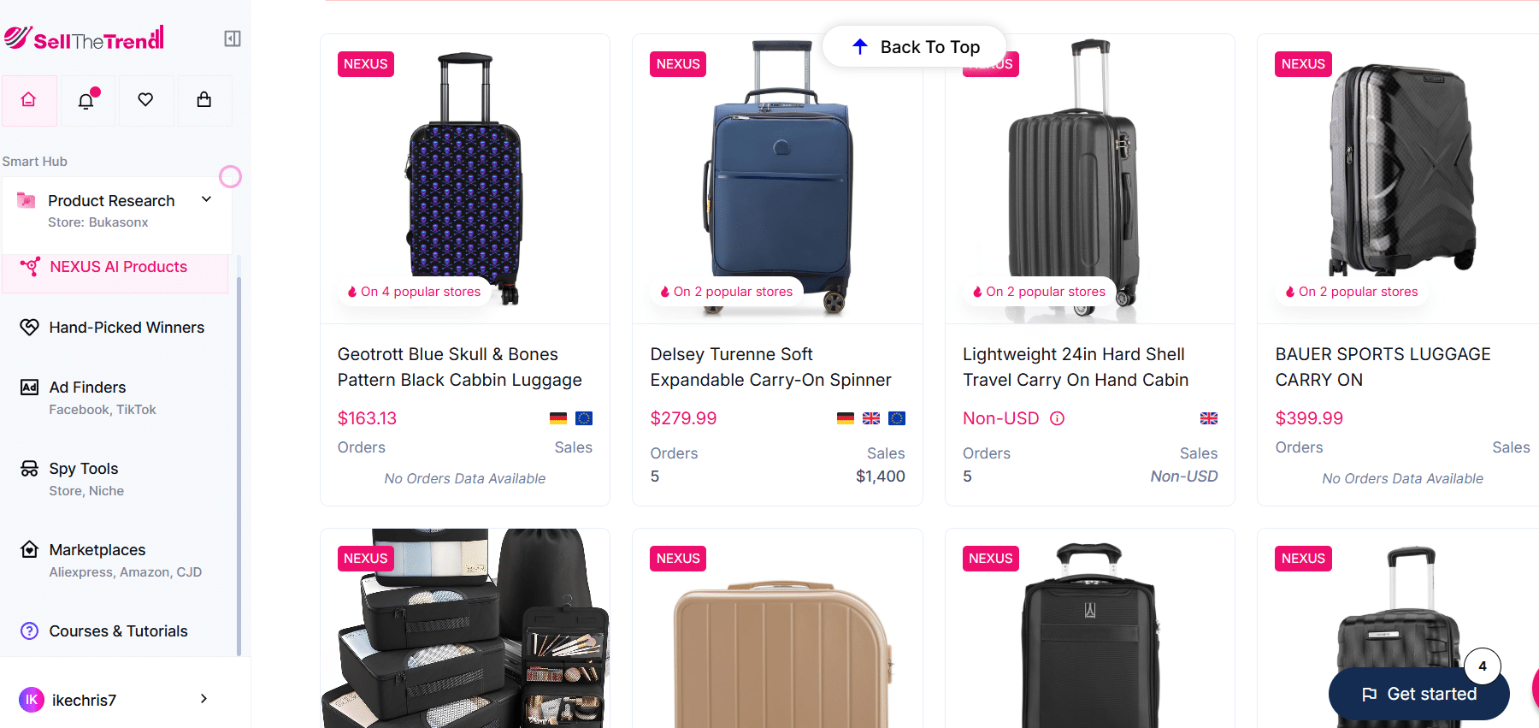Click Geotrott skull luggage product image
The width and height of the screenshot is (1539, 728).
465,178
